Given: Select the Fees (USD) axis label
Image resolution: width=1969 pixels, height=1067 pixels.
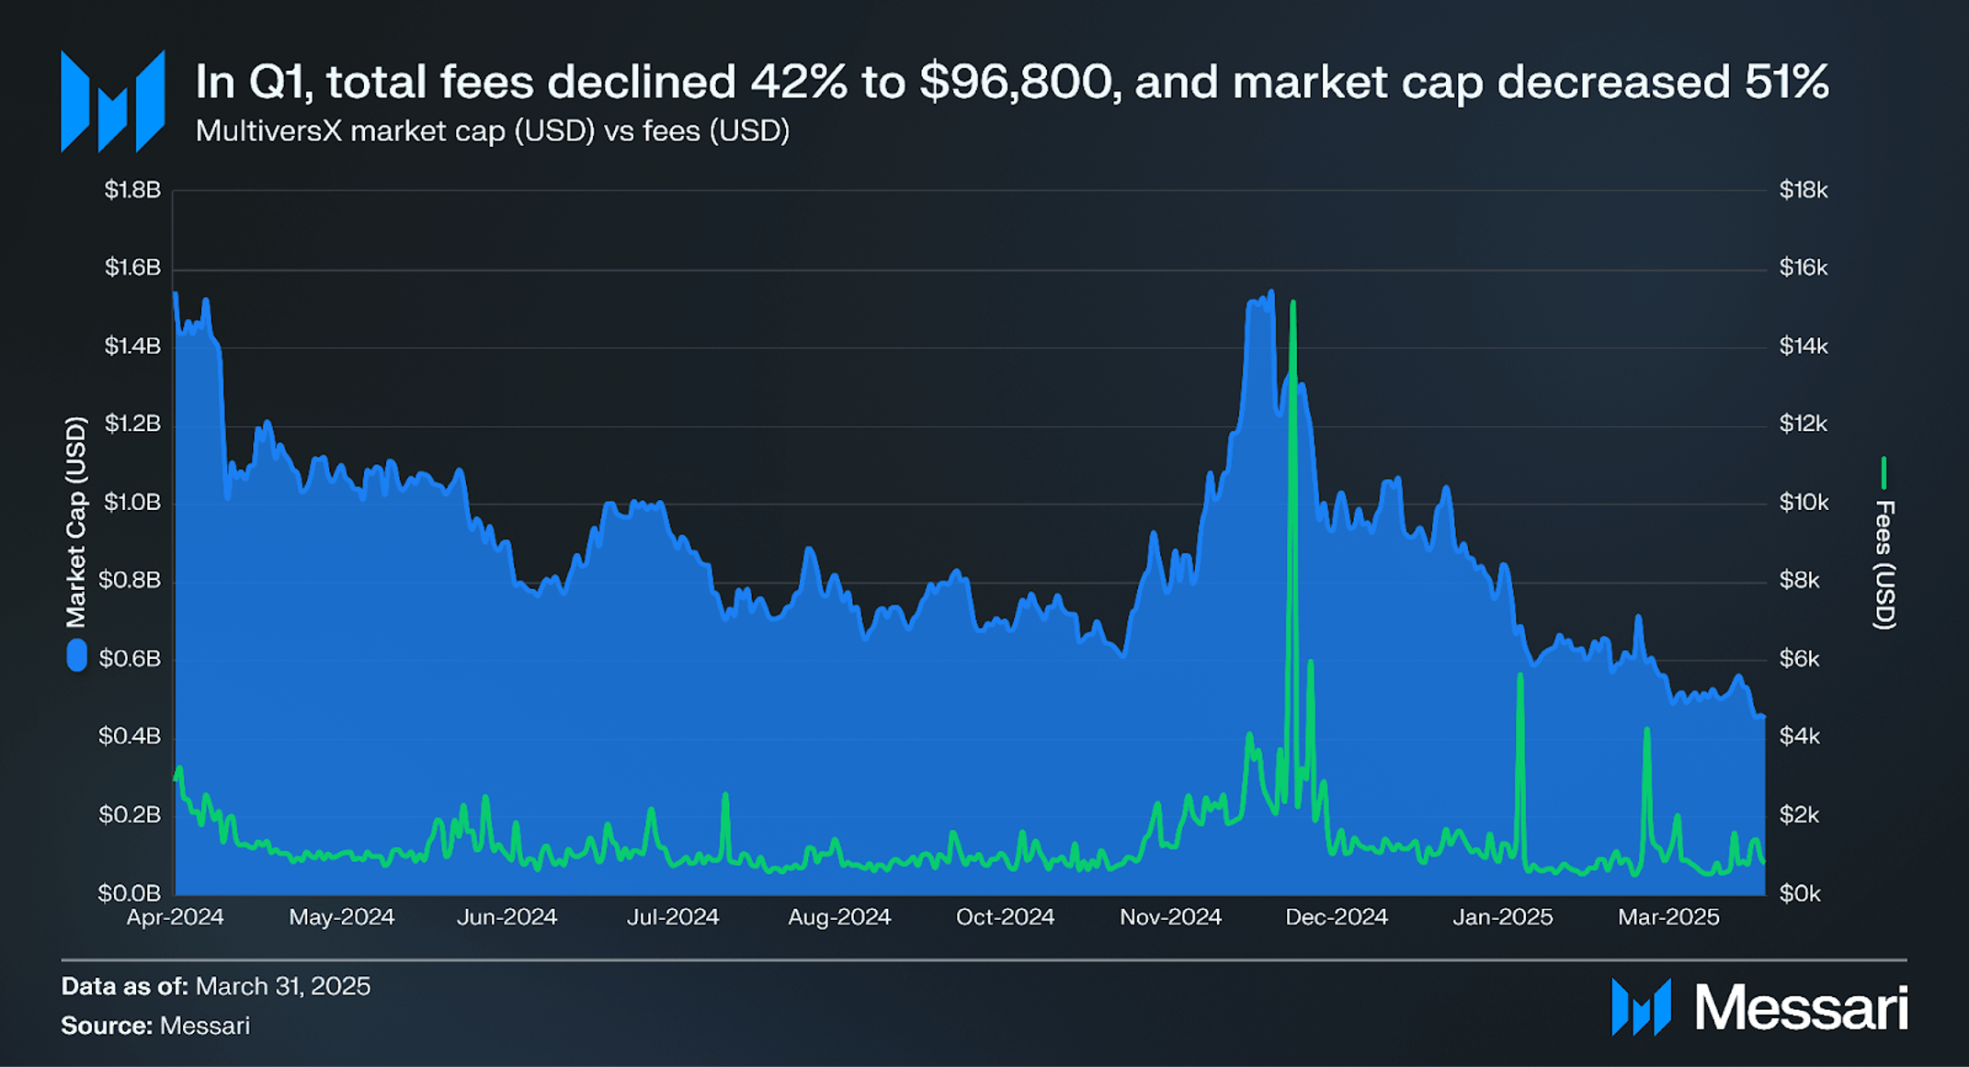Looking at the screenshot, I should (x=1884, y=565).
